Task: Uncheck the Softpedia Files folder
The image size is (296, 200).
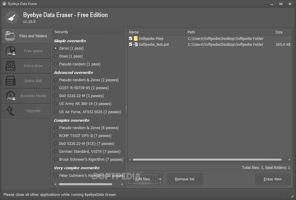Action: point(130,38)
